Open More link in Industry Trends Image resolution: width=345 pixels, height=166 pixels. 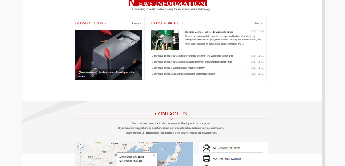[136, 24]
